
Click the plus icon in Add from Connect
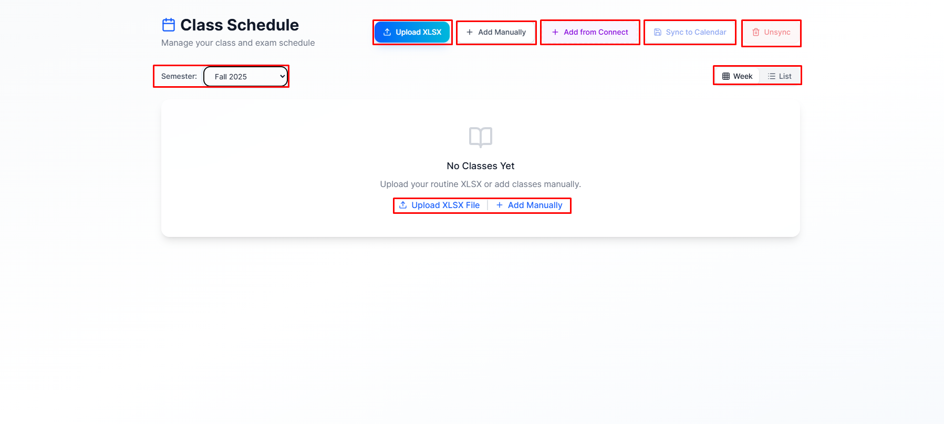point(554,32)
